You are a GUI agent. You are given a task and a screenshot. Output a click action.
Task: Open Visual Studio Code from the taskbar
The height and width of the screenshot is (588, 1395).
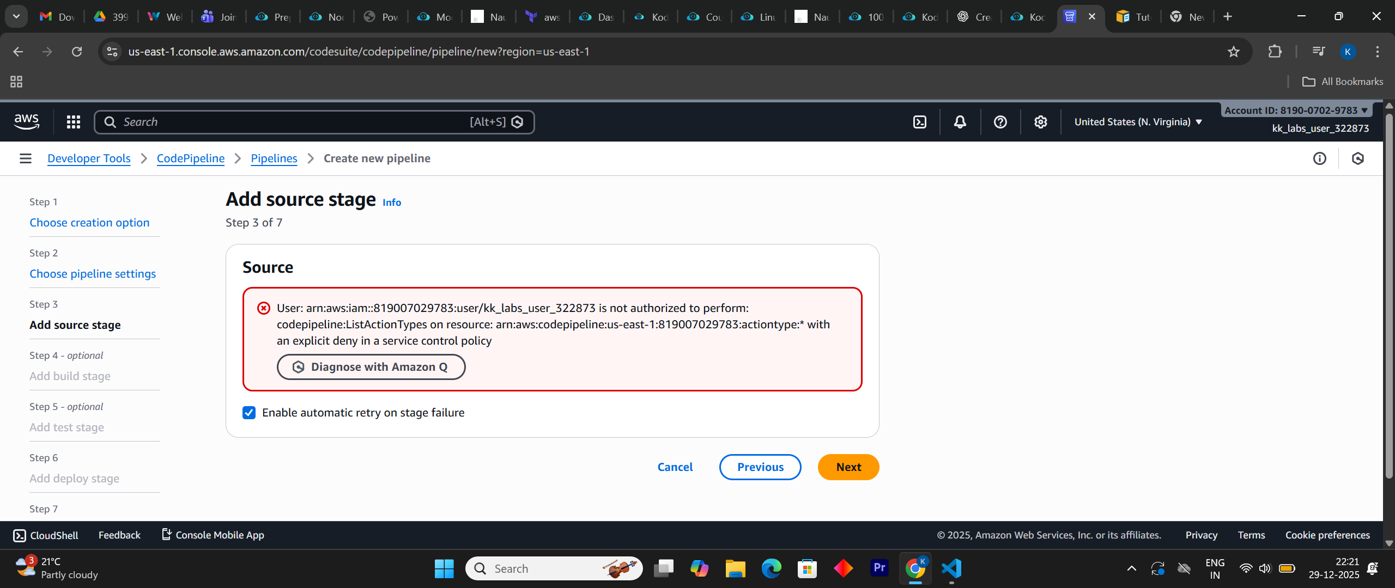pos(951,568)
